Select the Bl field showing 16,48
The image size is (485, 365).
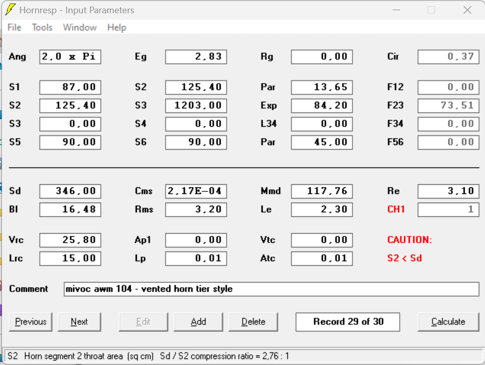pyautogui.click(x=70, y=209)
